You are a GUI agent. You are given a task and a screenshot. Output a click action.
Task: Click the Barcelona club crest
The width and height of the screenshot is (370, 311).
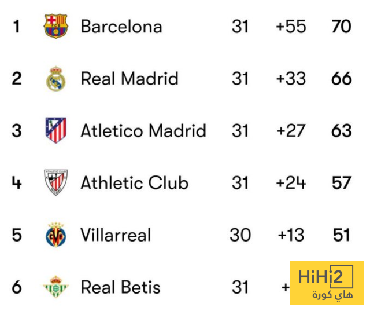click(55, 27)
